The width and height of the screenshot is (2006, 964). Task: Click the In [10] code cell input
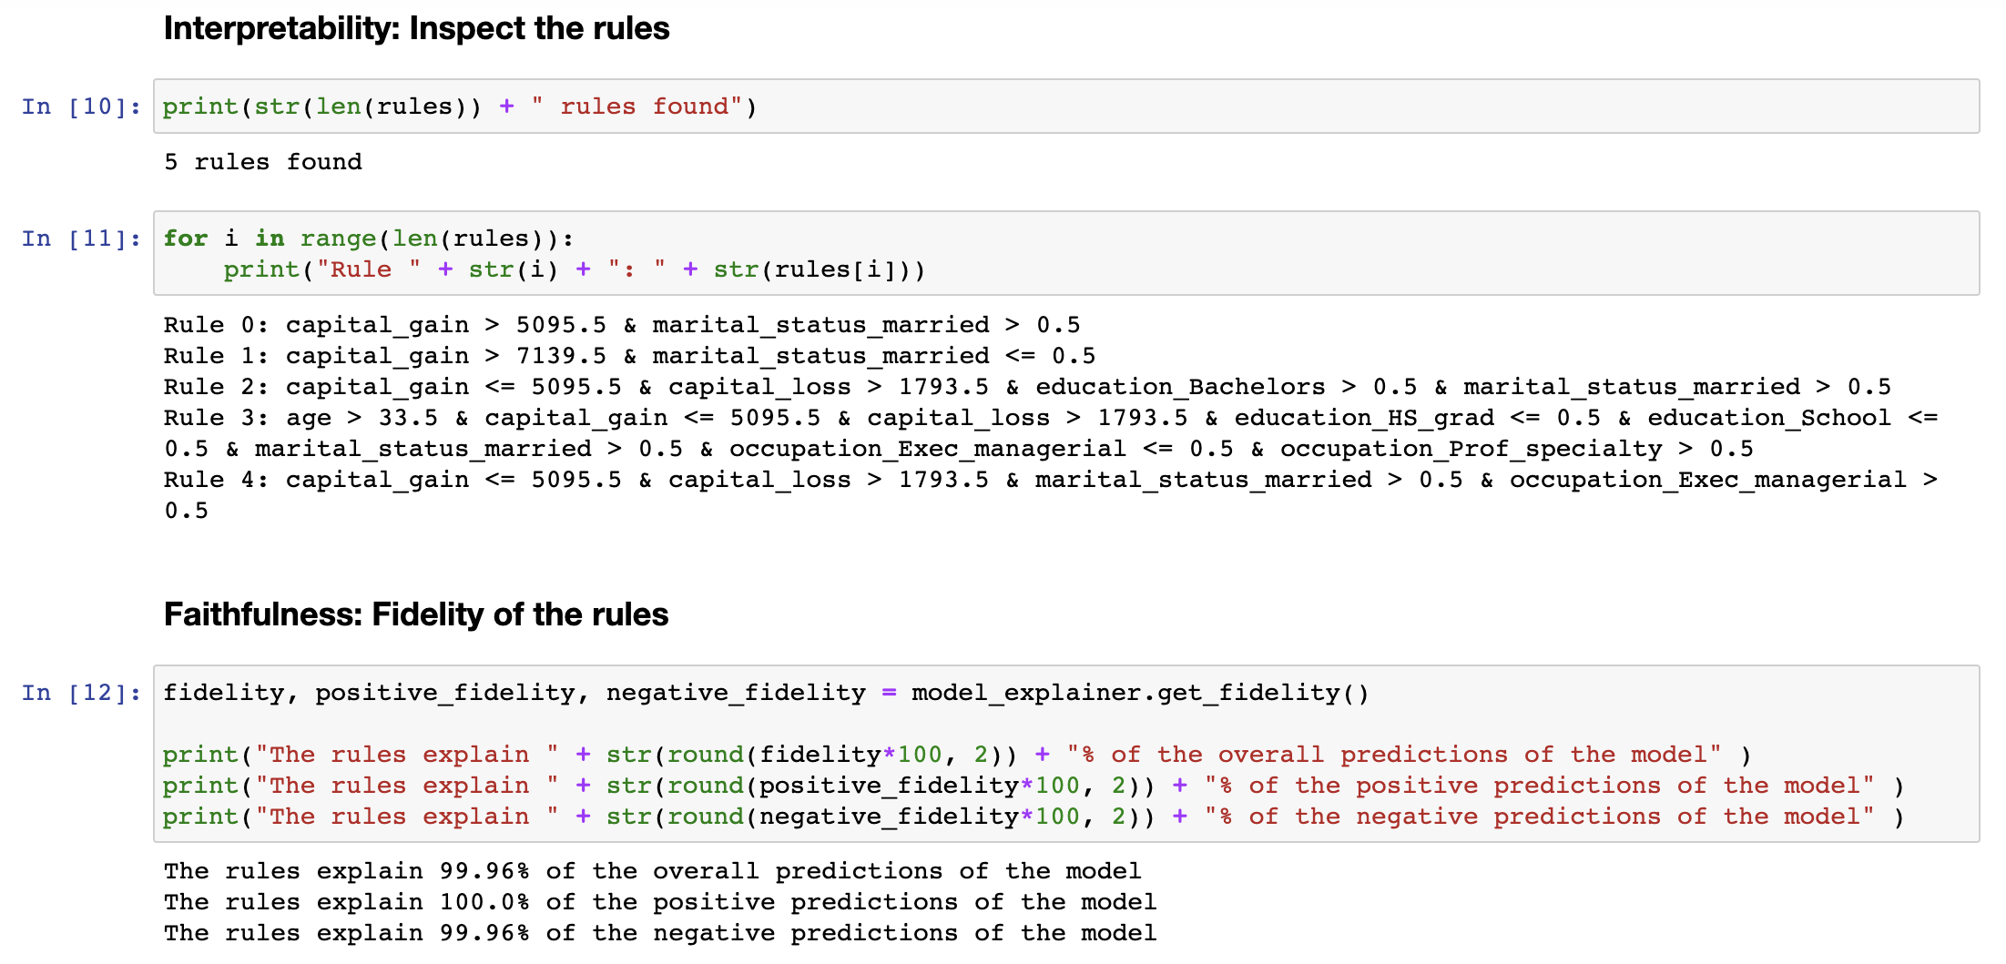pos(1066,107)
